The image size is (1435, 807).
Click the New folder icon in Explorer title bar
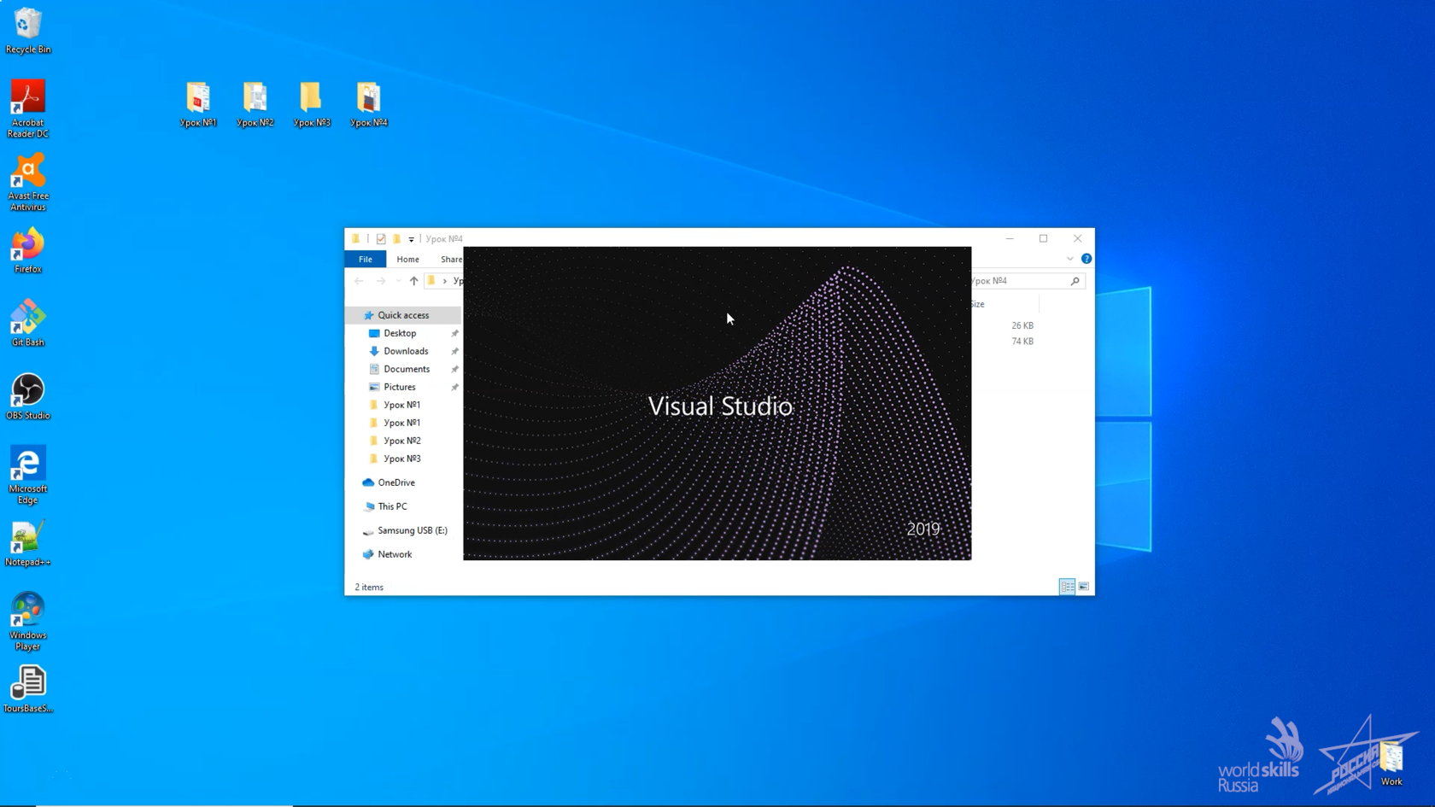pyautogui.click(x=396, y=239)
